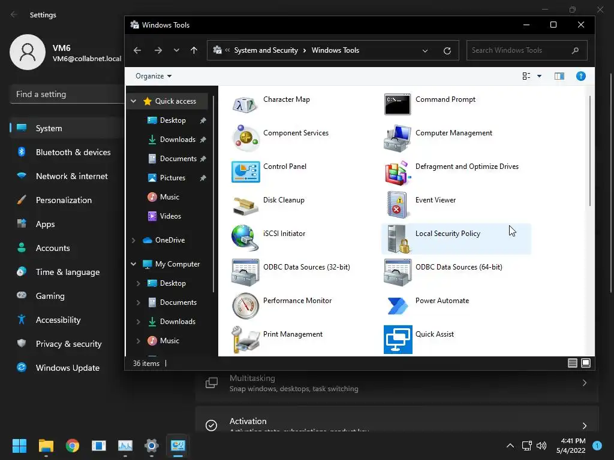The height and width of the screenshot is (460, 614).
Task: Launch Command Prompt icon
Action: (398, 104)
